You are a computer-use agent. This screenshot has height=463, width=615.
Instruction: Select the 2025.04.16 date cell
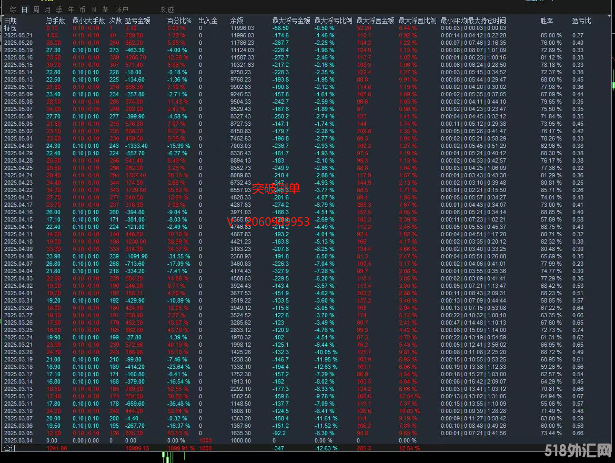click(18, 212)
